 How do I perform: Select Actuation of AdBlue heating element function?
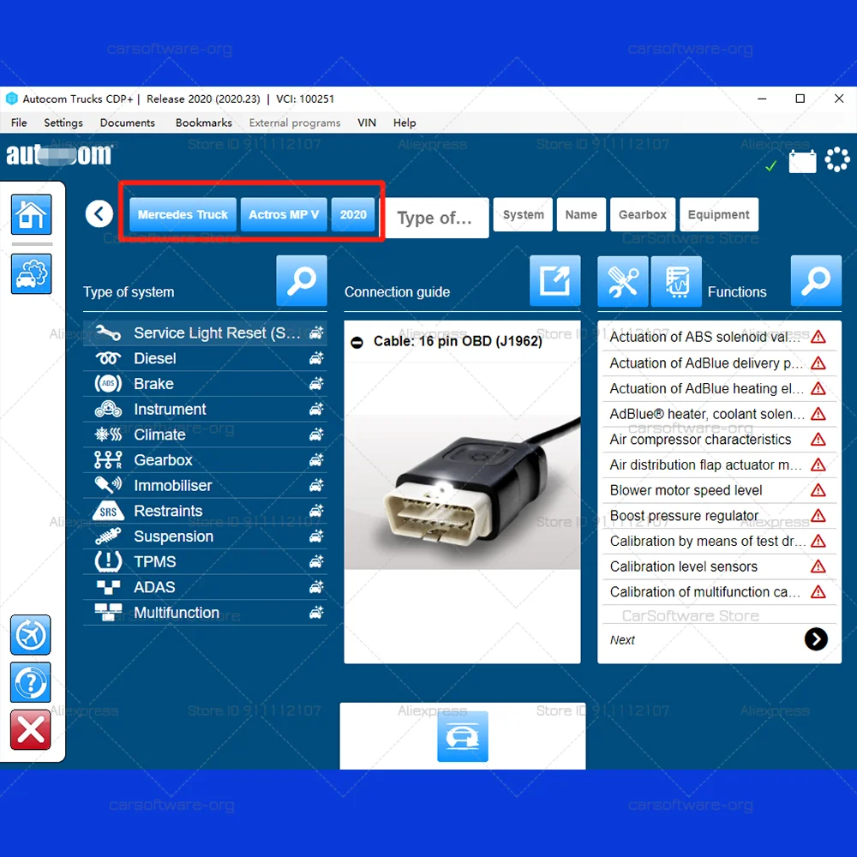(x=718, y=388)
